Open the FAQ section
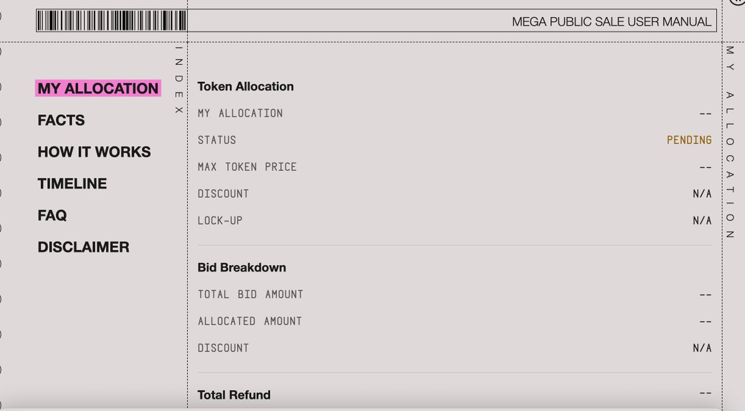 (x=52, y=215)
